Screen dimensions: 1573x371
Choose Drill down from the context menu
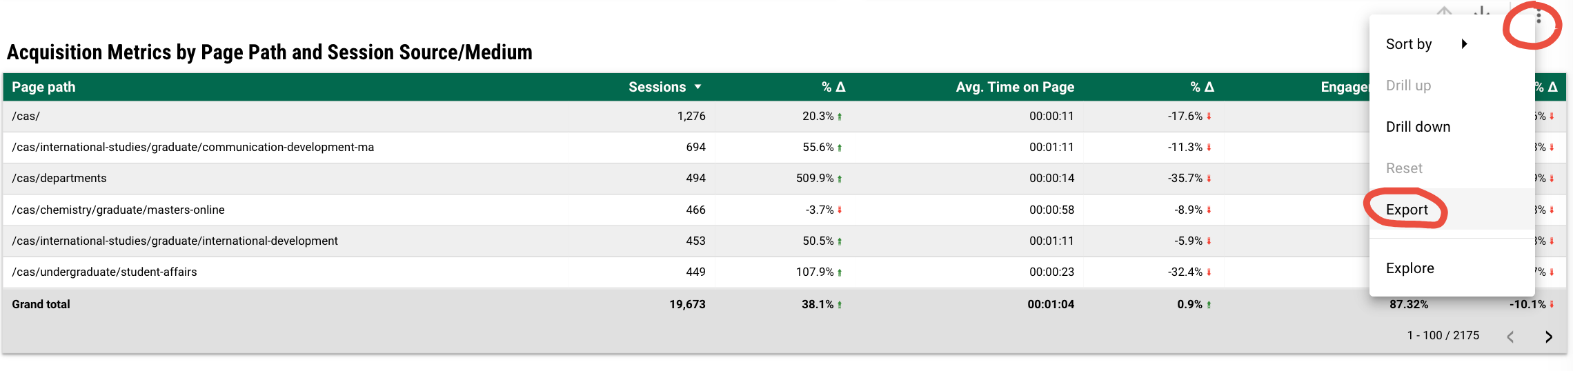click(1418, 127)
